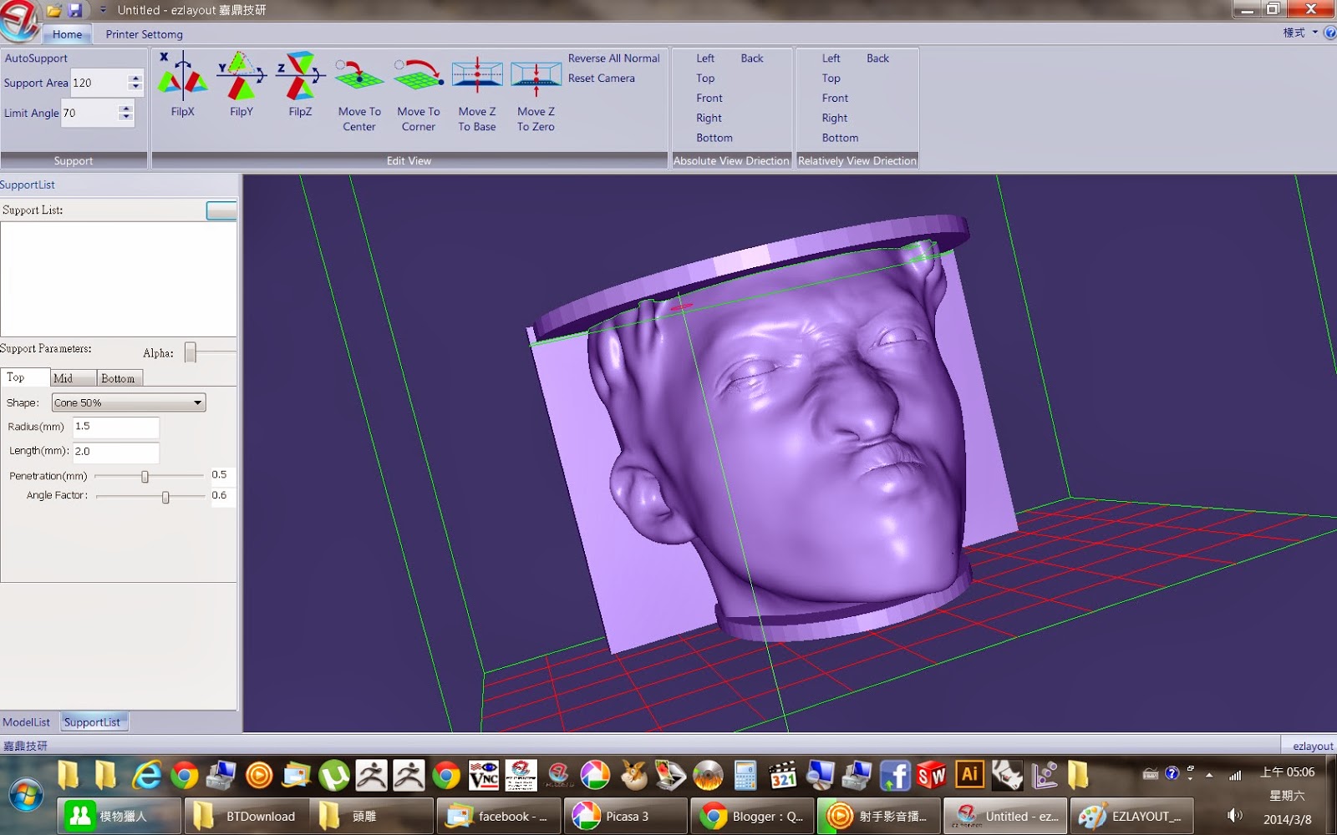Viewport: 1337px width, 835px height.
Task: Decrease Limit Angle with down arrow
Action: point(126,117)
